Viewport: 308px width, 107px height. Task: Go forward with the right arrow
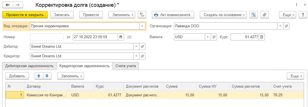tap(18, 5)
